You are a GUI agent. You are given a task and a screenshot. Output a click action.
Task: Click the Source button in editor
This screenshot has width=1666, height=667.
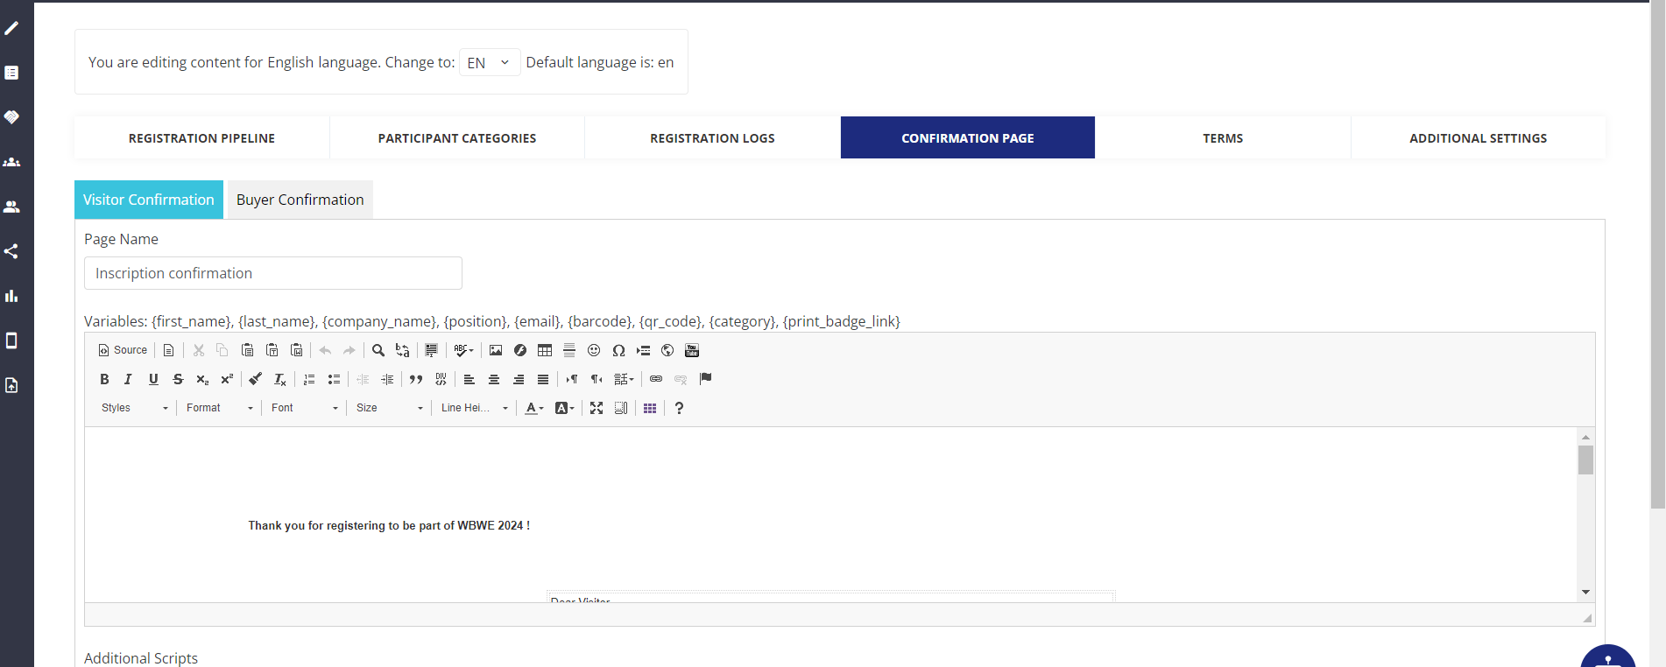point(123,350)
